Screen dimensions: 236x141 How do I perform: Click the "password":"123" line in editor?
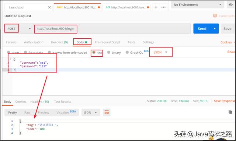(x=33, y=66)
